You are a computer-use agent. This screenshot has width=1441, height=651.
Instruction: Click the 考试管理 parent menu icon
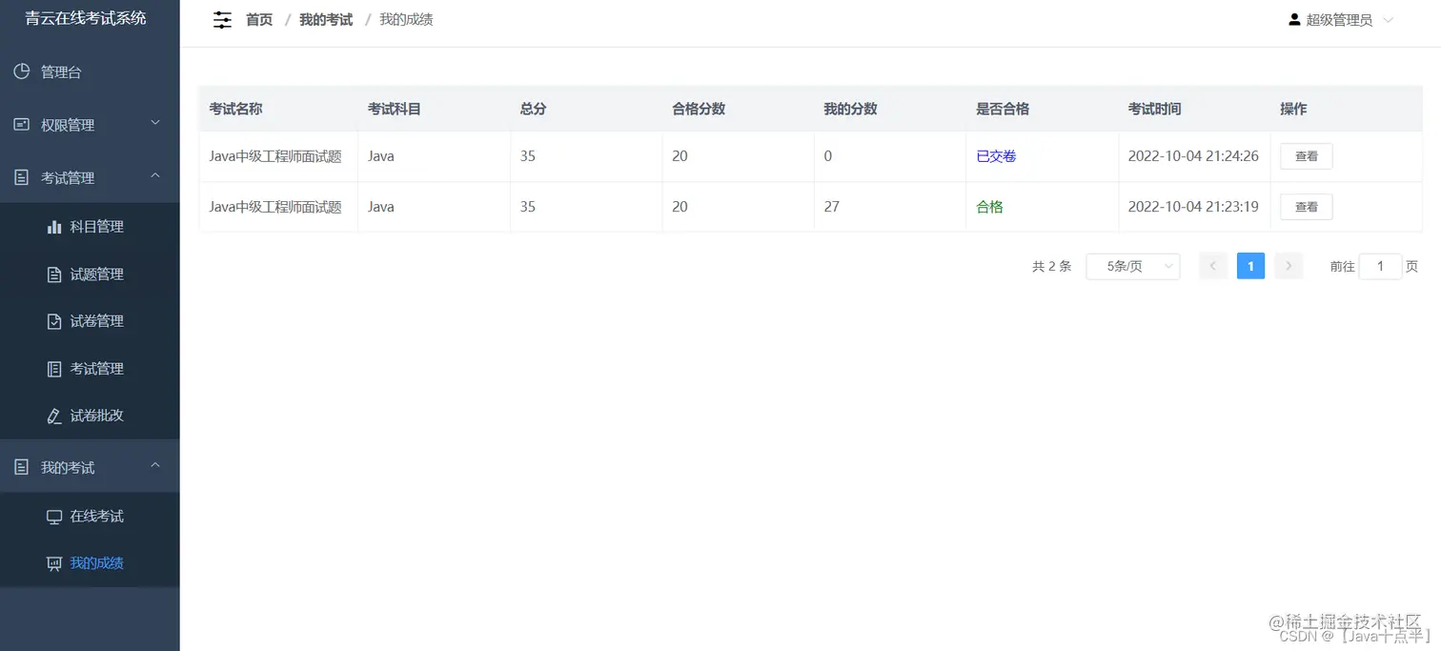click(x=21, y=177)
